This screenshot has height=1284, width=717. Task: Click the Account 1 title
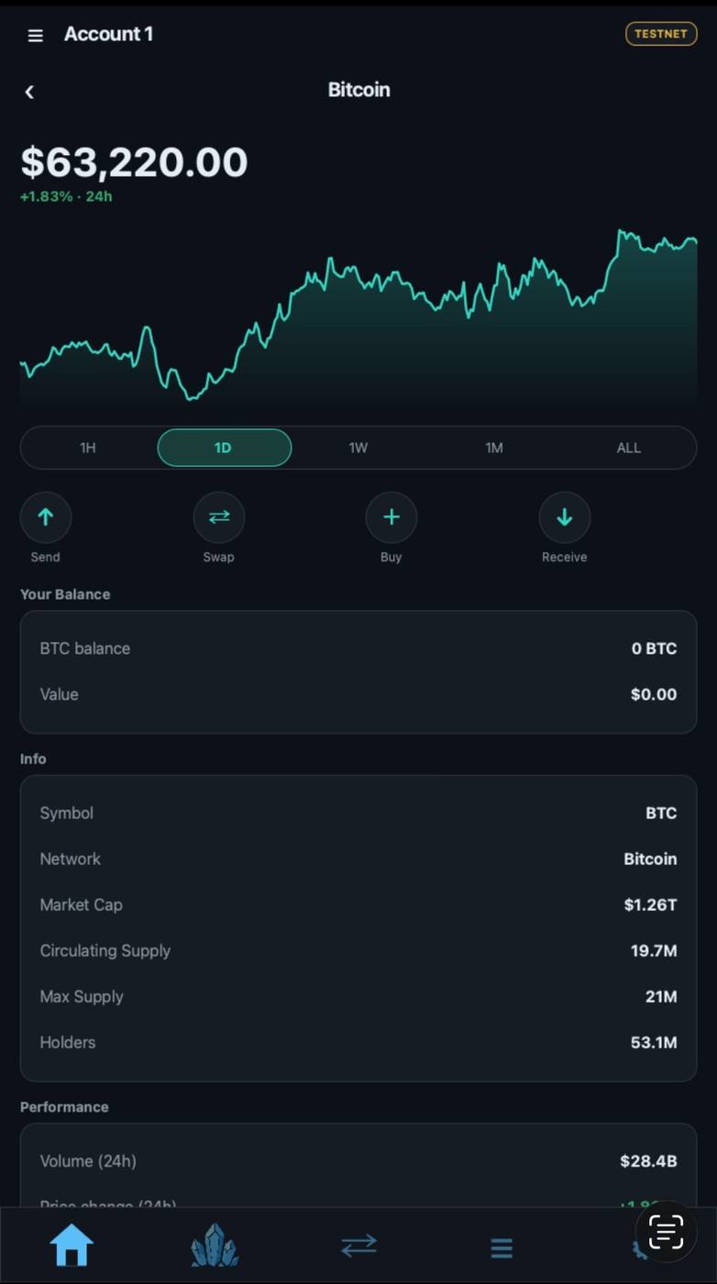pyautogui.click(x=108, y=34)
